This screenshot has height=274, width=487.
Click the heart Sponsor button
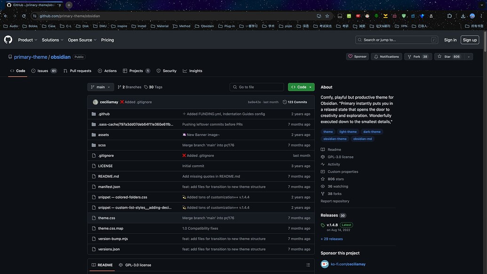(x=357, y=56)
